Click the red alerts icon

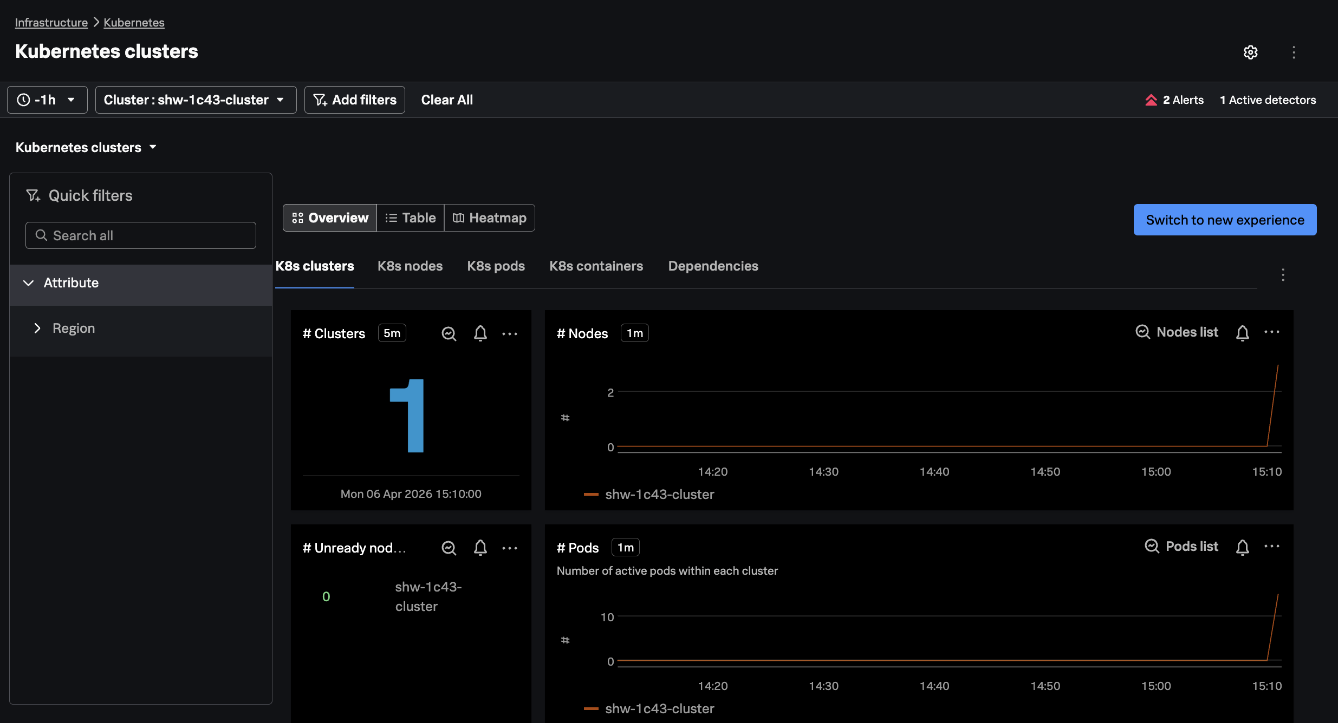pos(1151,100)
